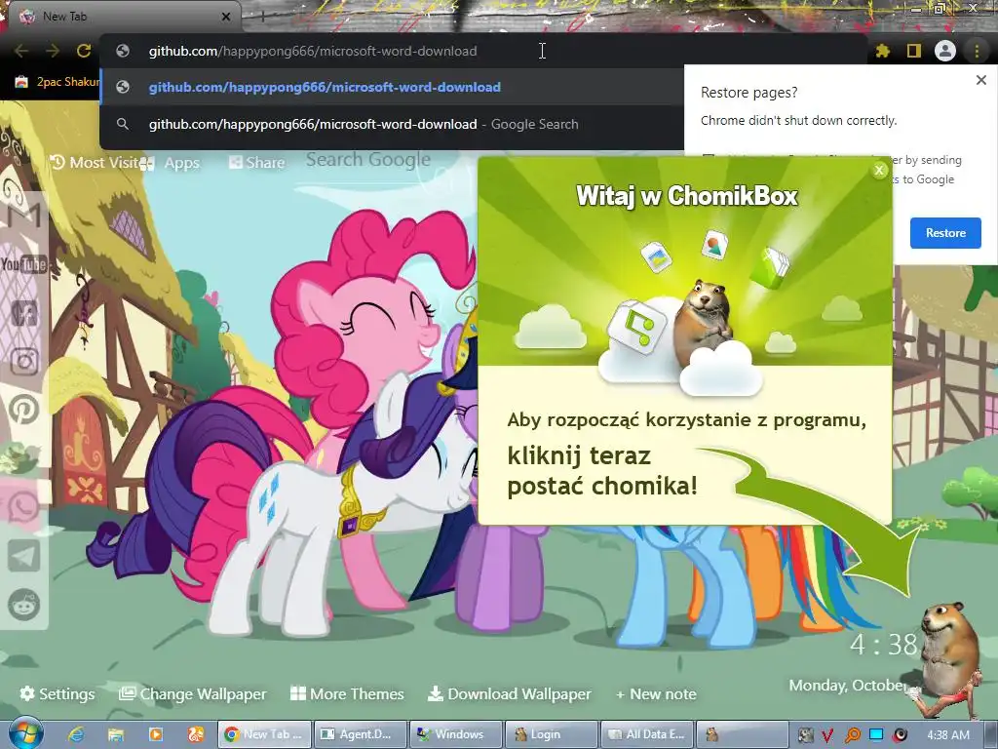Click the Monday, October date text
The width and height of the screenshot is (998, 749).
[x=849, y=686]
